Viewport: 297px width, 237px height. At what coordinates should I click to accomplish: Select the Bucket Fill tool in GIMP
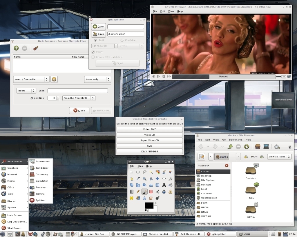pos(171,185)
